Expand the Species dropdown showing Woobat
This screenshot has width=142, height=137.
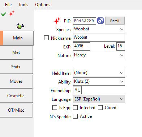(x=99, y=29)
